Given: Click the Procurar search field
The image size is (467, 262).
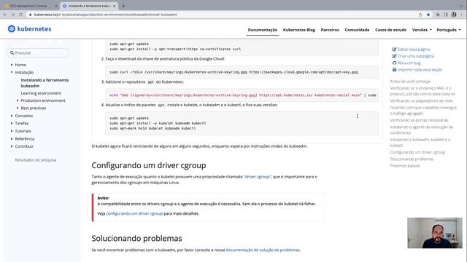Looking at the screenshot, I should [x=38, y=53].
